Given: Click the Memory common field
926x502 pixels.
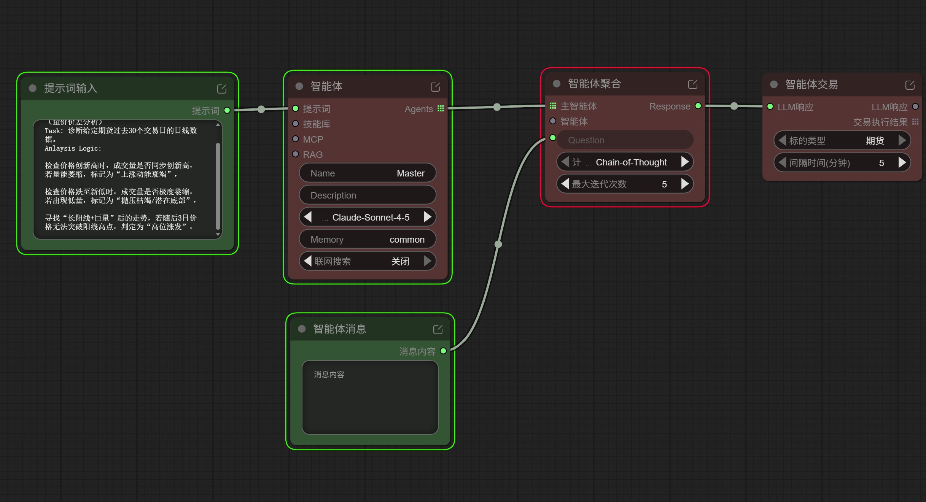Looking at the screenshot, I should click(367, 239).
